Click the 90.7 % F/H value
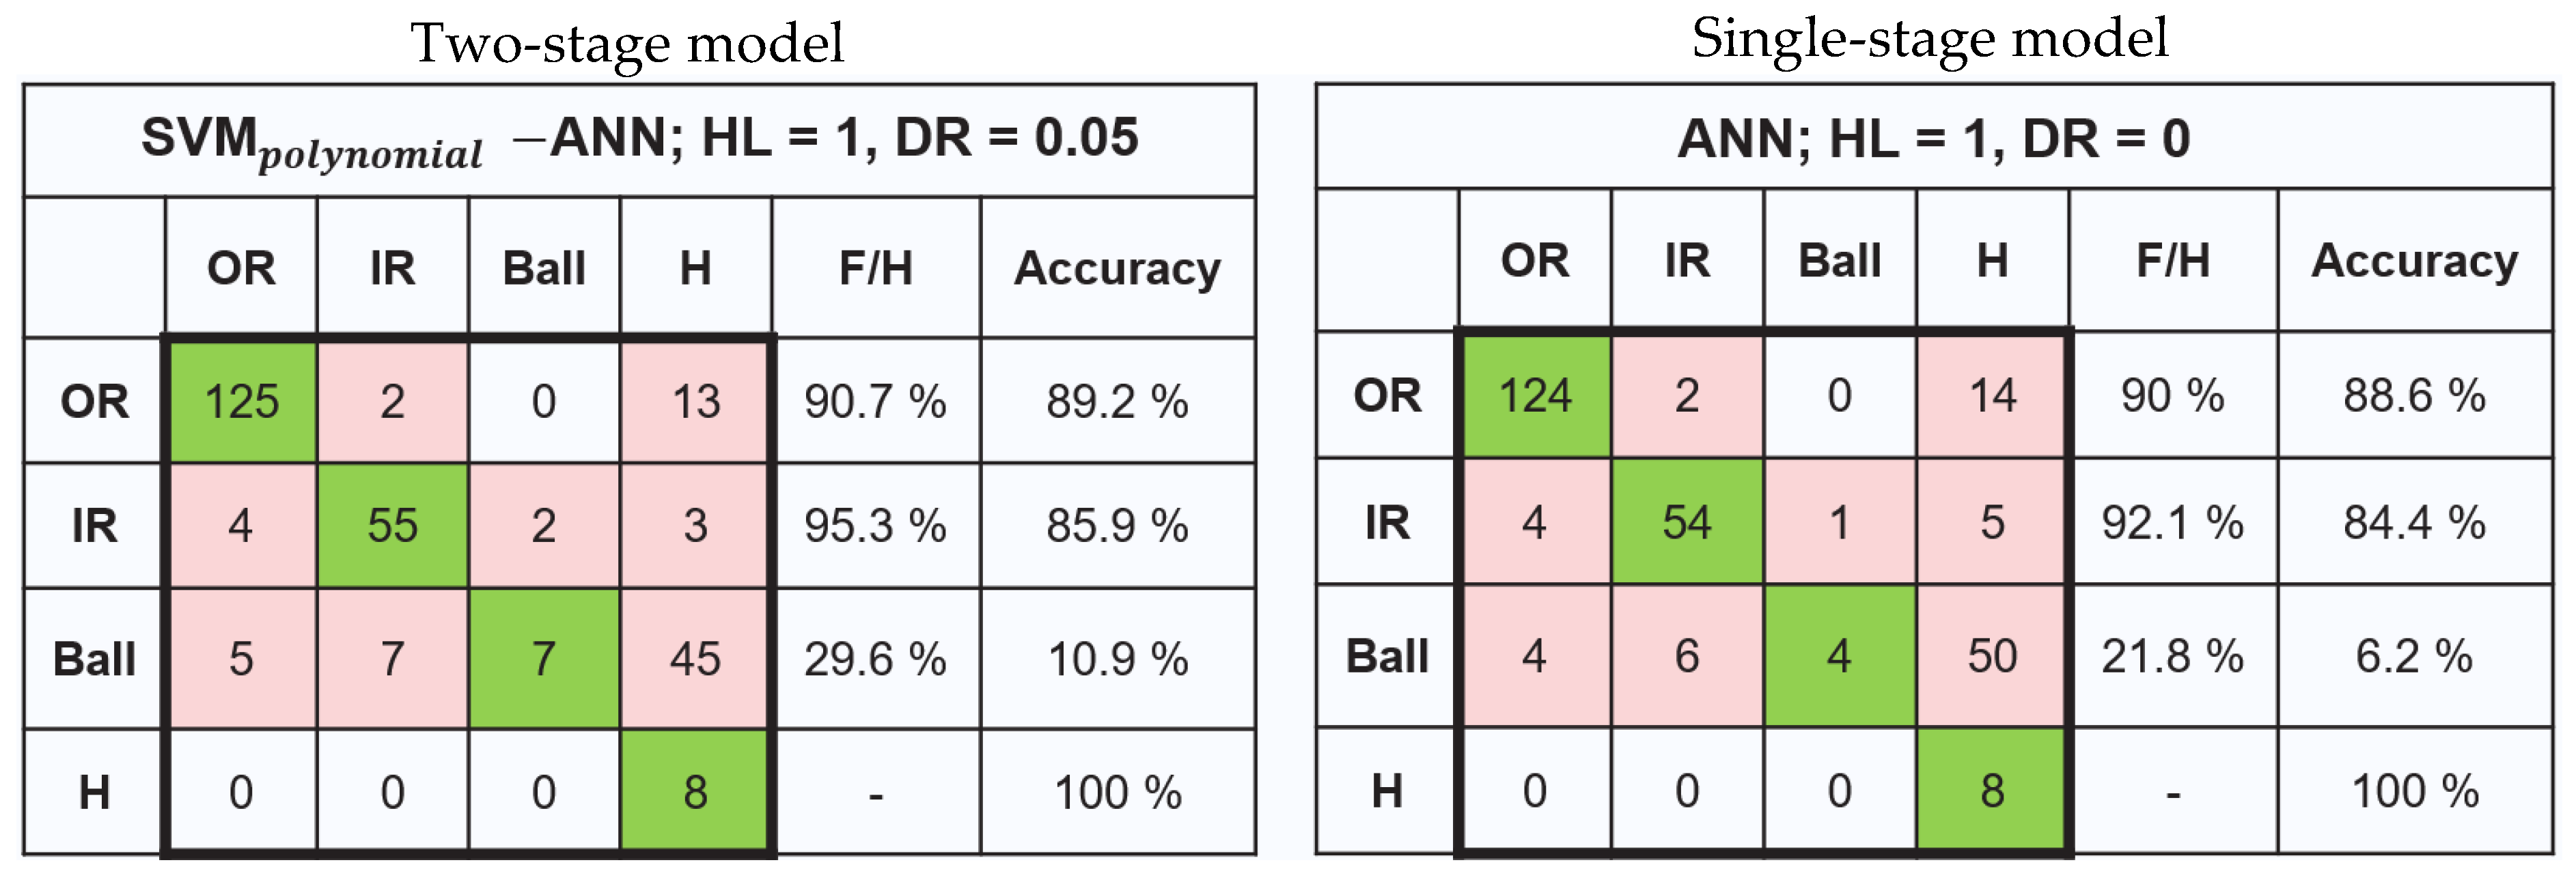Screen dimensions: 2576x882 coord(875,401)
